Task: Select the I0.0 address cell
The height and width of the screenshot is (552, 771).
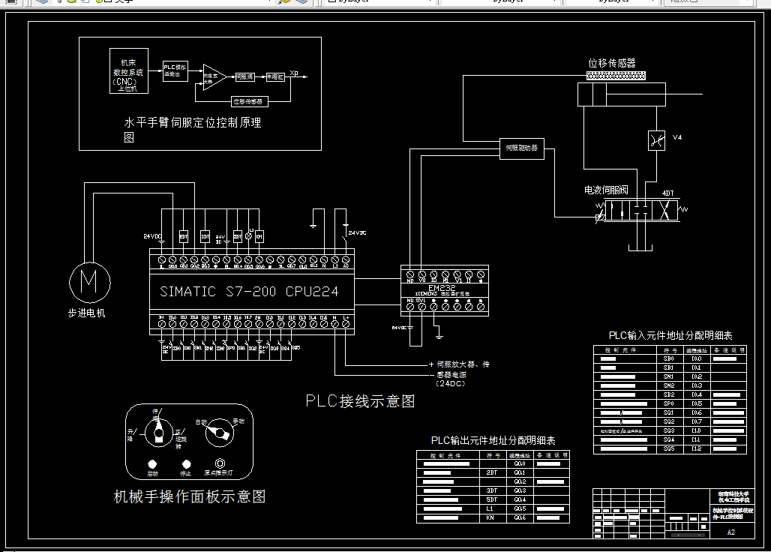Action: [696, 358]
